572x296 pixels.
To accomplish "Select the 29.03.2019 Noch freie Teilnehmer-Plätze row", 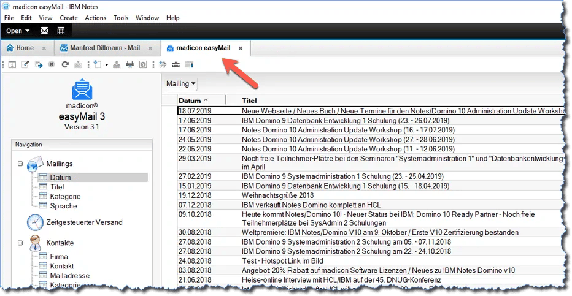I will click(371, 162).
